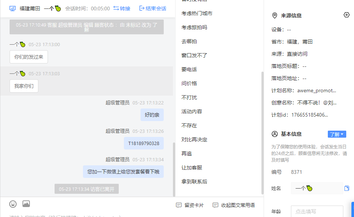Copy the name using the 姓名 copy icon
This screenshot has height=217, width=354.
coord(347,188)
